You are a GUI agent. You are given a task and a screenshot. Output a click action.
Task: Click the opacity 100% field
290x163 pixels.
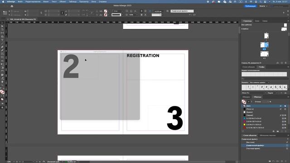(132, 15)
